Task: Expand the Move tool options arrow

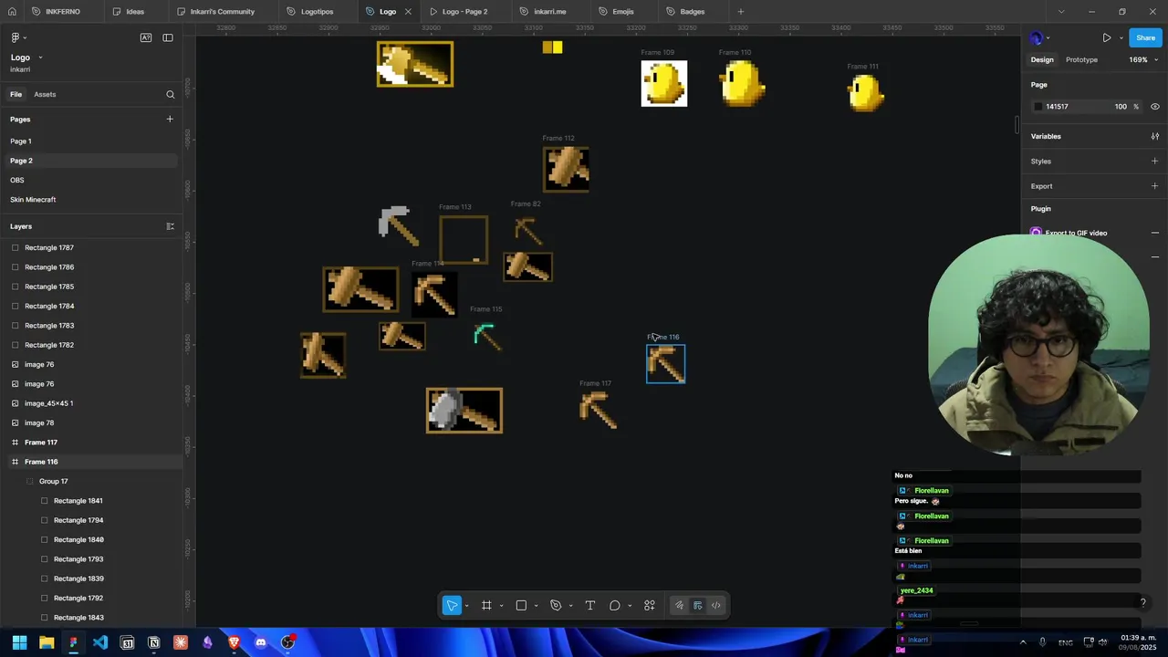Action: pyautogui.click(x=466, y=606)
